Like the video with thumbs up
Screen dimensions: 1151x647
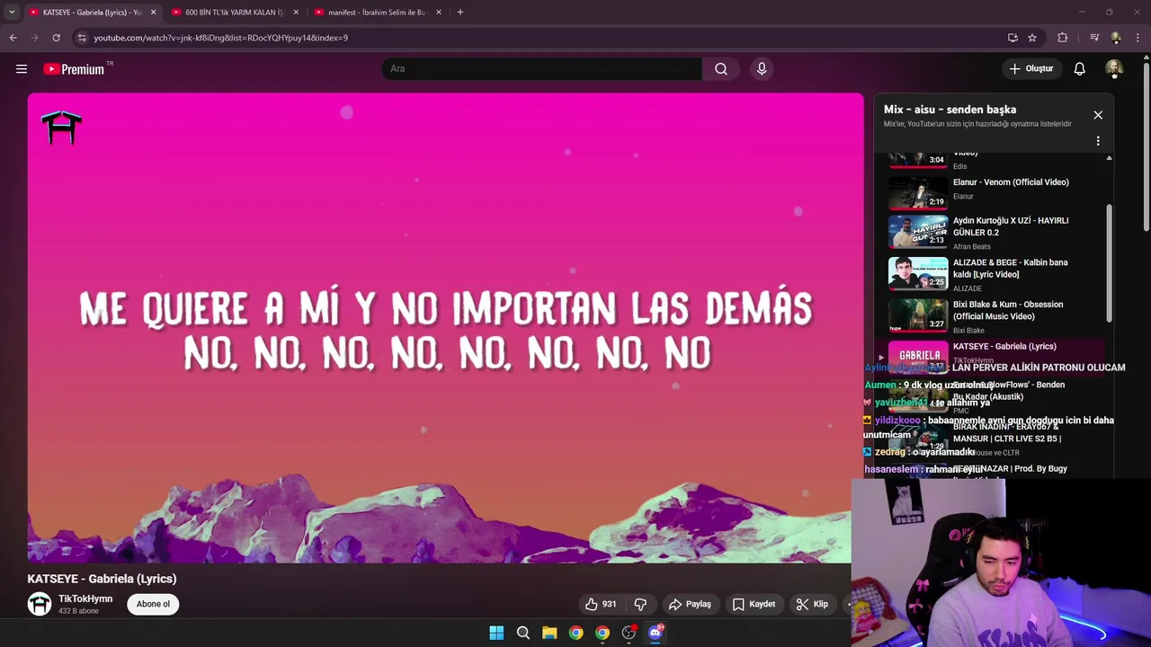(601, 604)
